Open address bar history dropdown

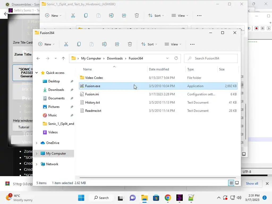tap(167, 58)
